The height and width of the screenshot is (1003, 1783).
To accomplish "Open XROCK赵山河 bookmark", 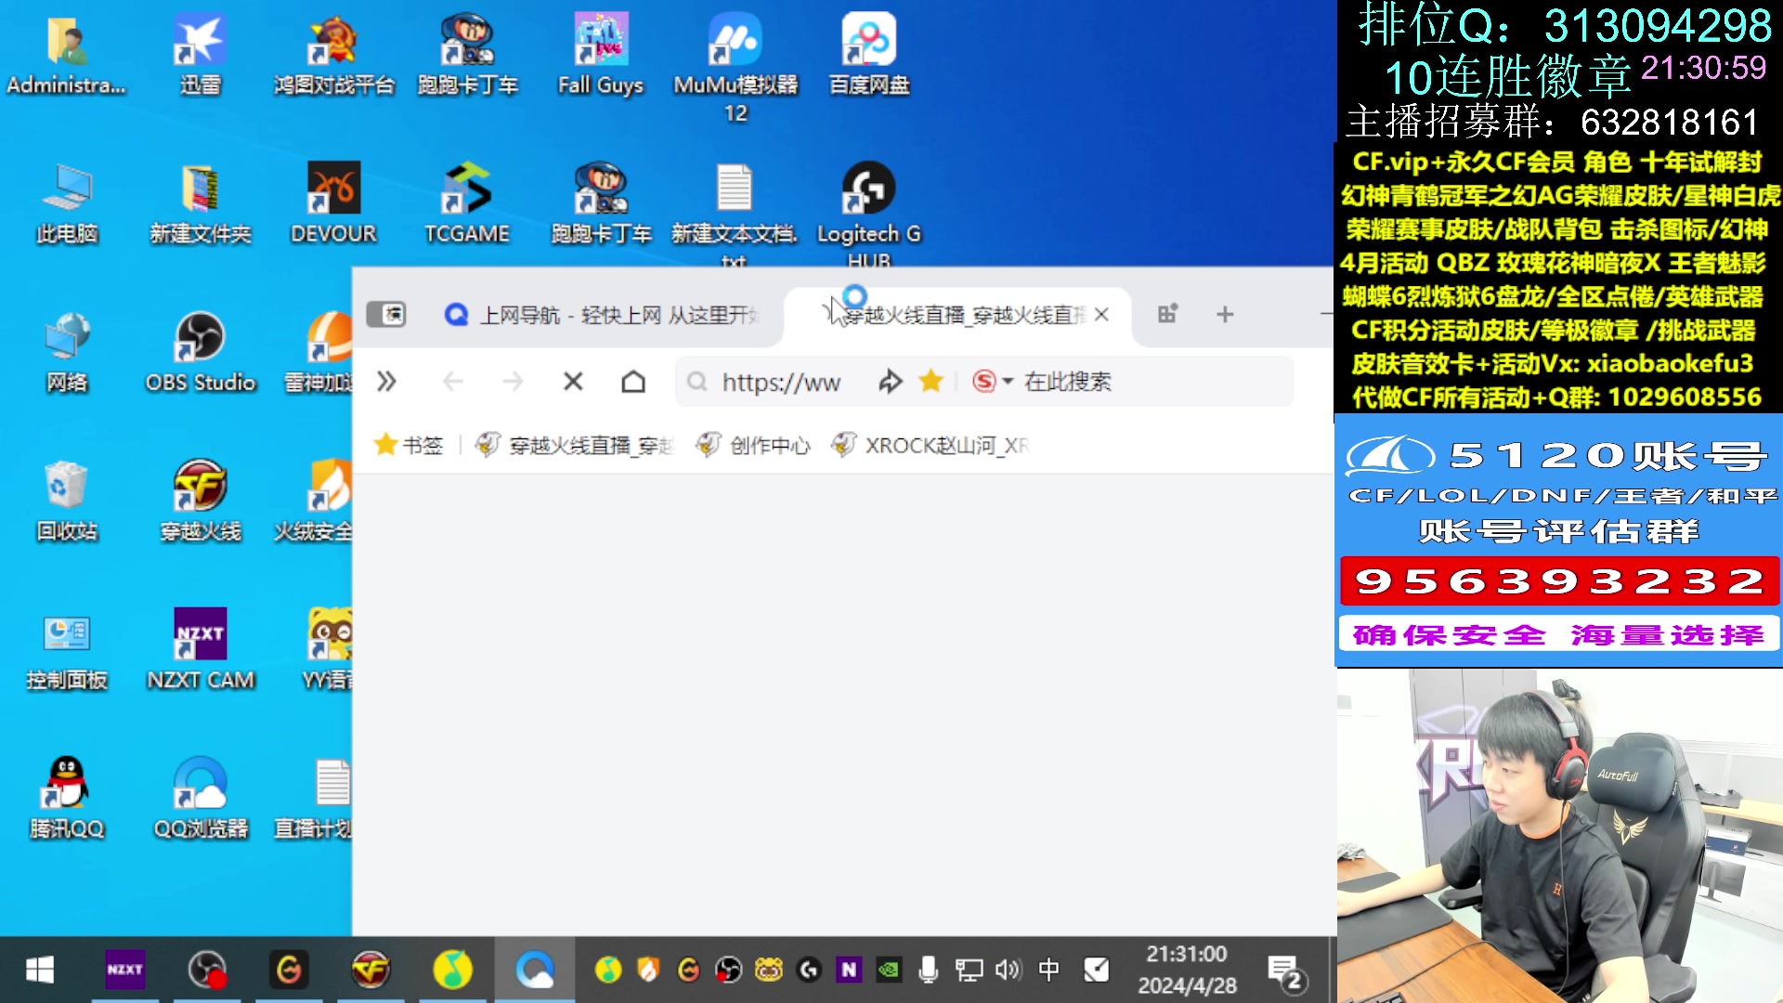I will [931, 446].
